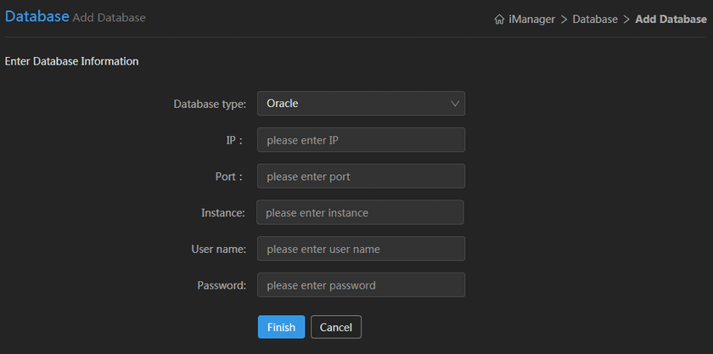Screen dimensions: 713x354
Task: Click the bold Add Database breadcrumb item
Action: (671, 19)
